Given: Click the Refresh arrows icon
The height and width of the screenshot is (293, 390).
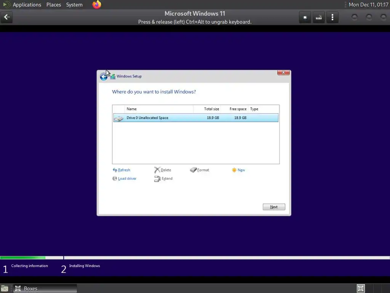Looking at the screenshot, I should [115, 170].
